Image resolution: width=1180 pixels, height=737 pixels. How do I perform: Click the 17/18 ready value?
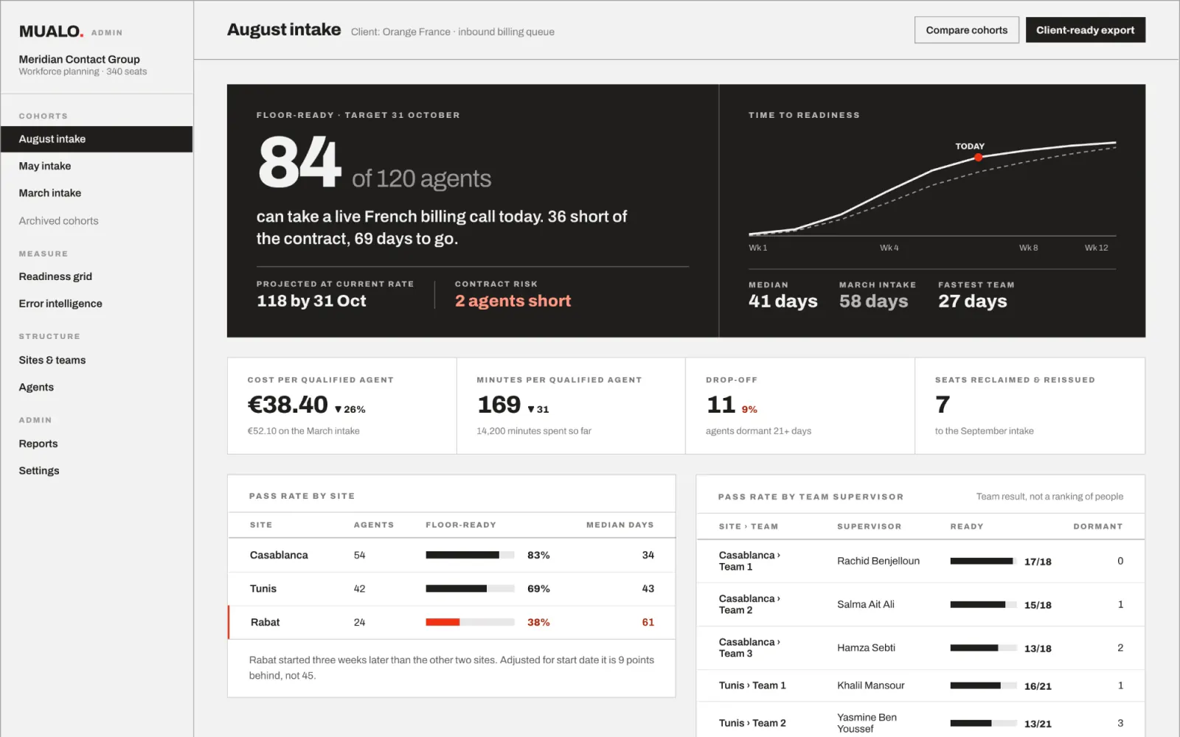(x=1038, y=562)
